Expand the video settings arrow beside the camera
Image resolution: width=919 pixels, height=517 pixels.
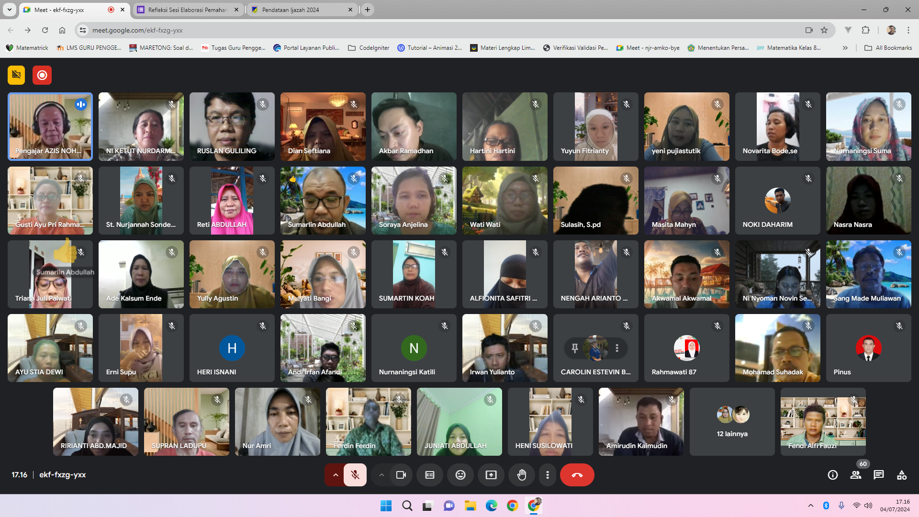click(381, 475)
